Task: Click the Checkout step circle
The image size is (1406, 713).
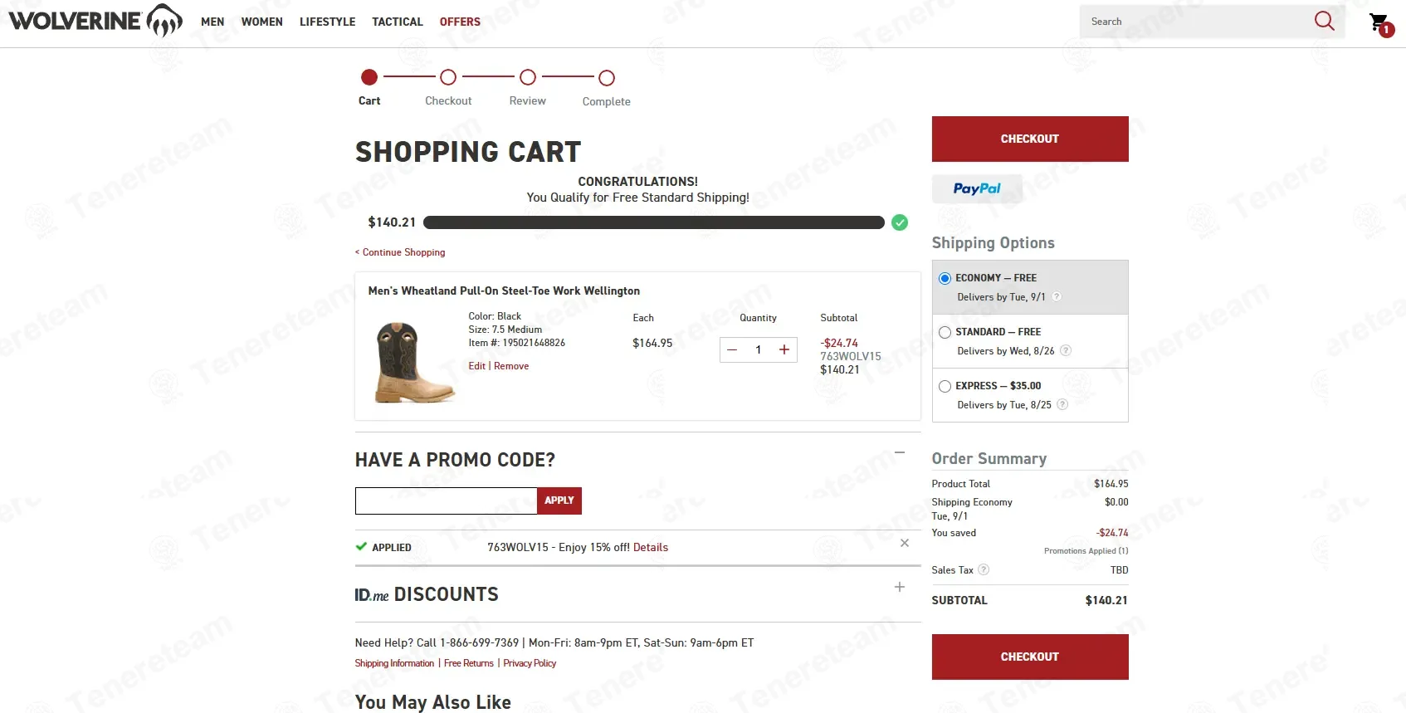Action: (x=448, y=77)
